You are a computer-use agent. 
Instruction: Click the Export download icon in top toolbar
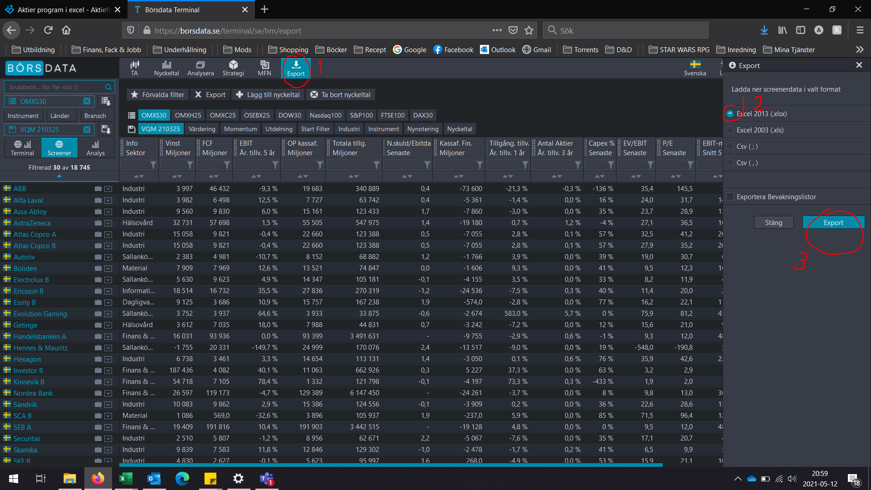pyautogui.click(x=296, y=68)
